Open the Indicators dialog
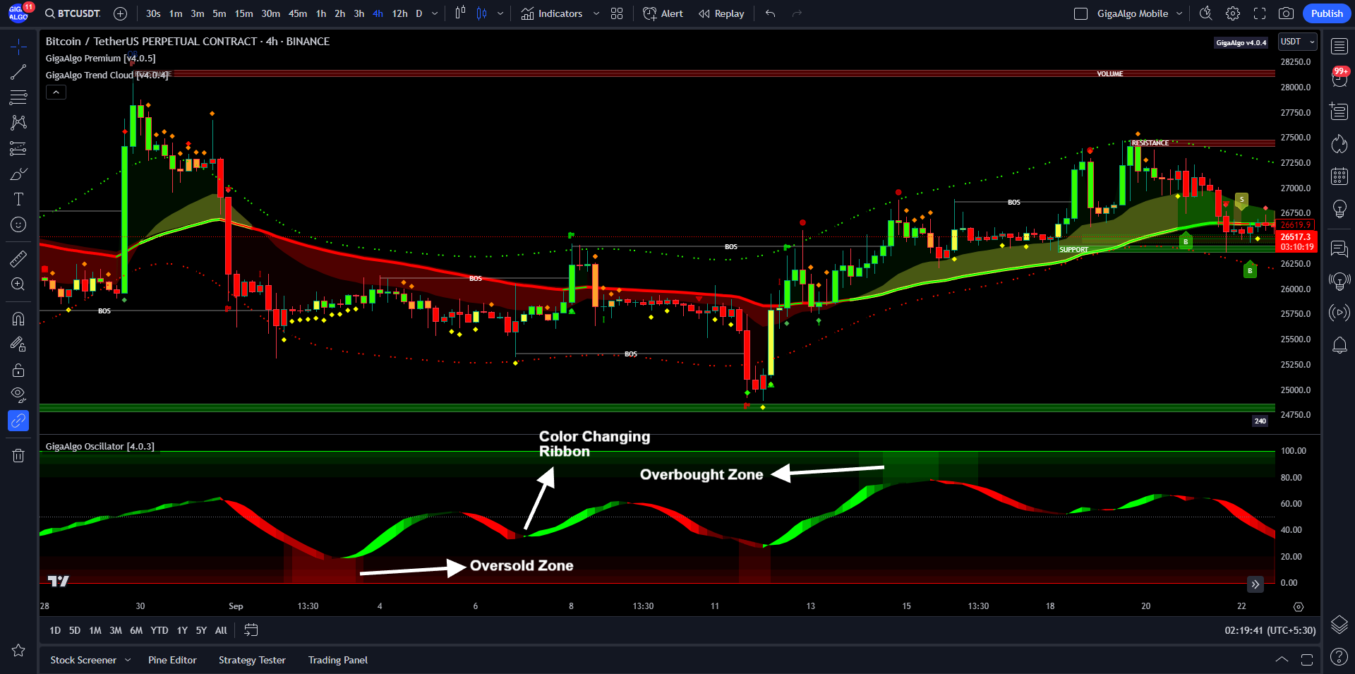This screenshot has height=674, width=1355. [552, 13]
